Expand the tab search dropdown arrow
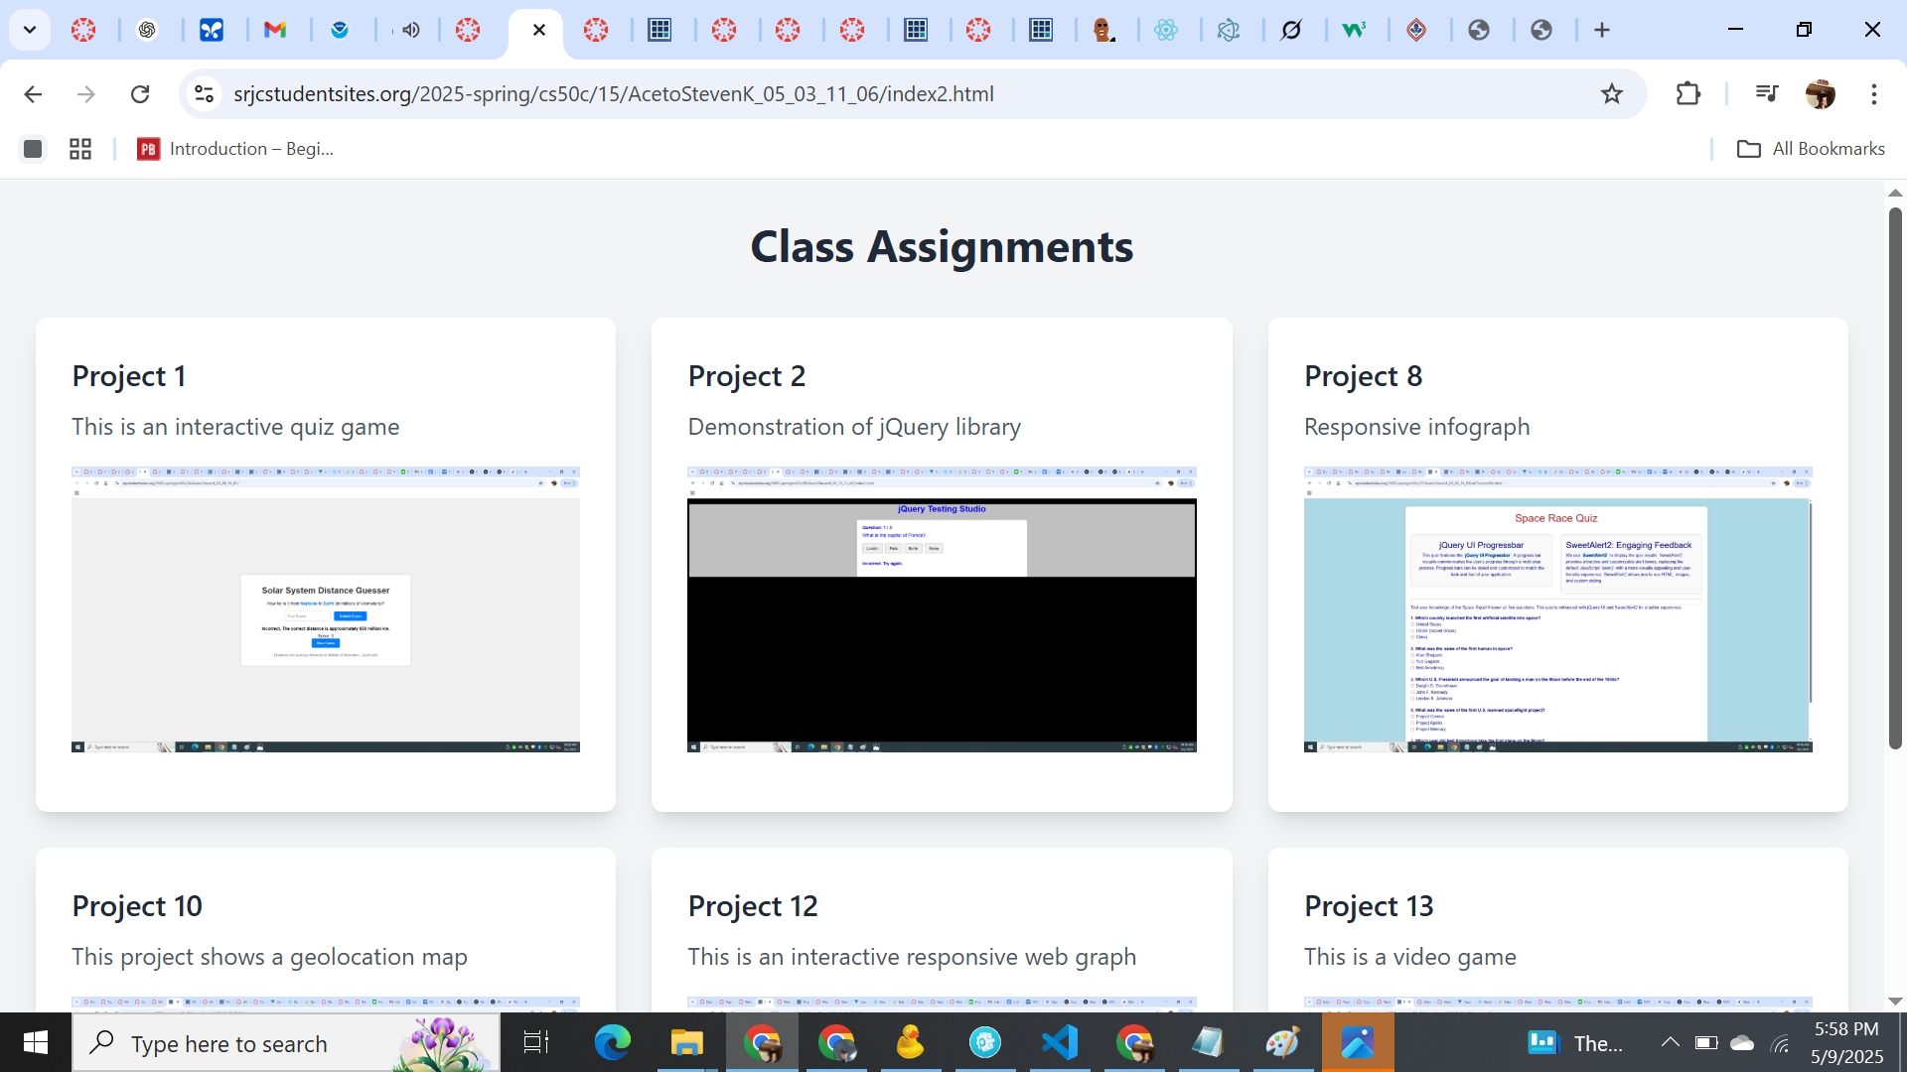 30,30
